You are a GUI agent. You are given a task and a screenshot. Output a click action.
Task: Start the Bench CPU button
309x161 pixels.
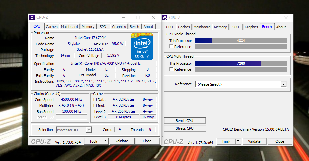click(x=185, y=121)
